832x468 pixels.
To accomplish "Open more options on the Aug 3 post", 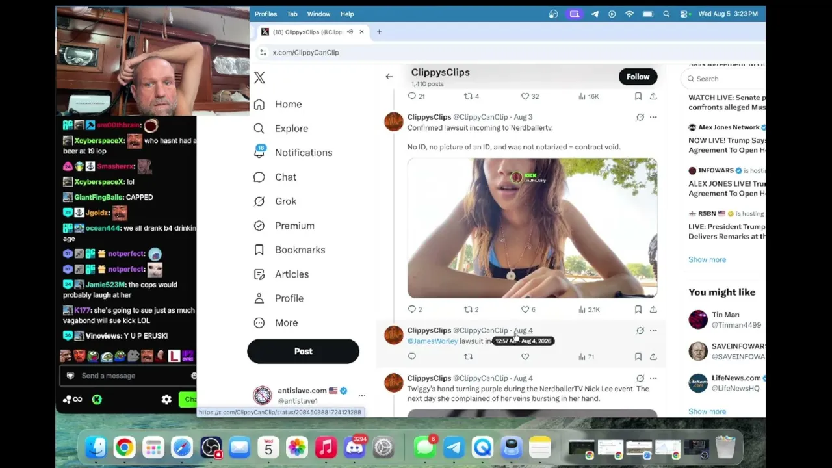I will [x=653, y=117].
